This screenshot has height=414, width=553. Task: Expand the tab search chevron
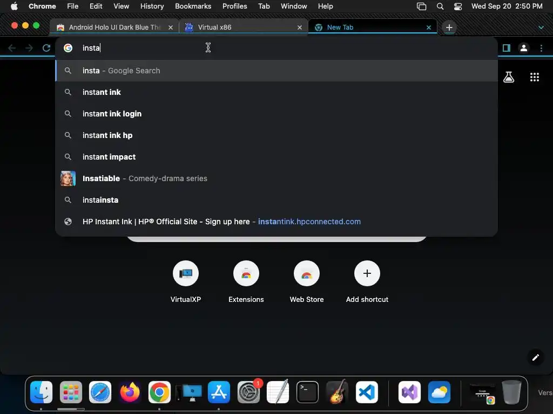[x=541, y=27]
